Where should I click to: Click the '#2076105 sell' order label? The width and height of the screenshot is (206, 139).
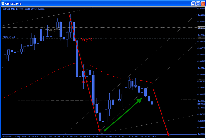pos(9,37)
